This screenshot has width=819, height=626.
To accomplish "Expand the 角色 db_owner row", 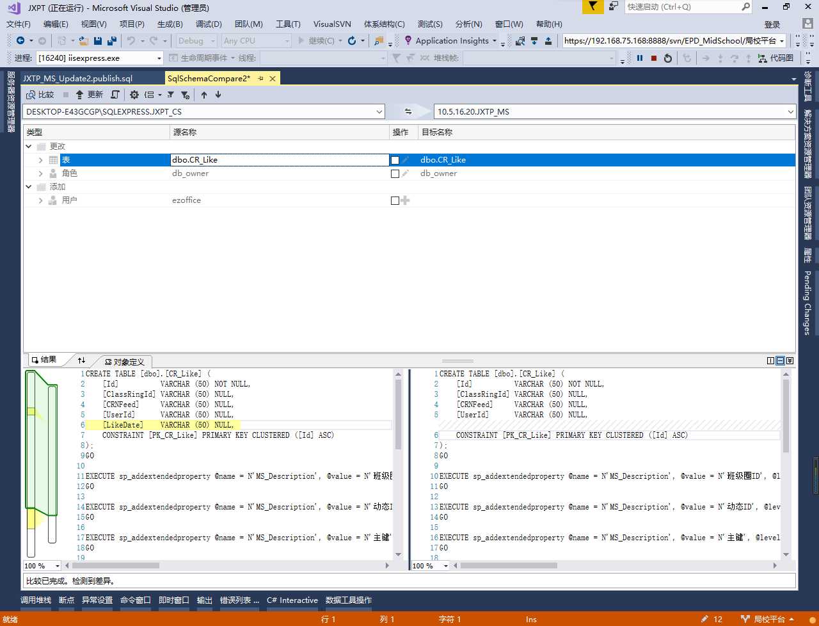I will click(x=41, y=173).
